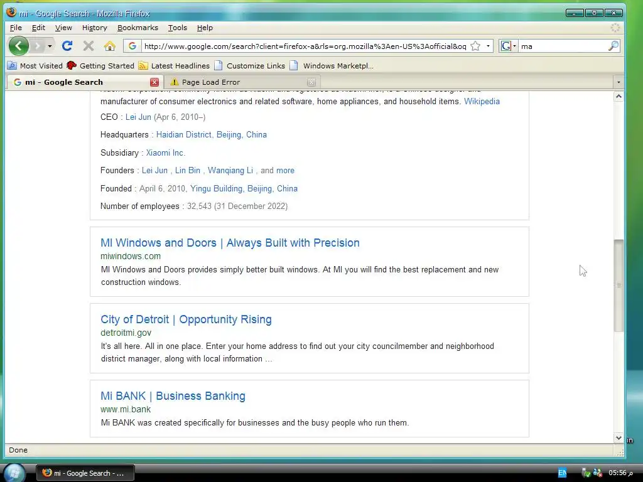Viewport: 643px width, 482px height.
Task: Click the Firefox logo in title bar
Action: coord(11,13)
